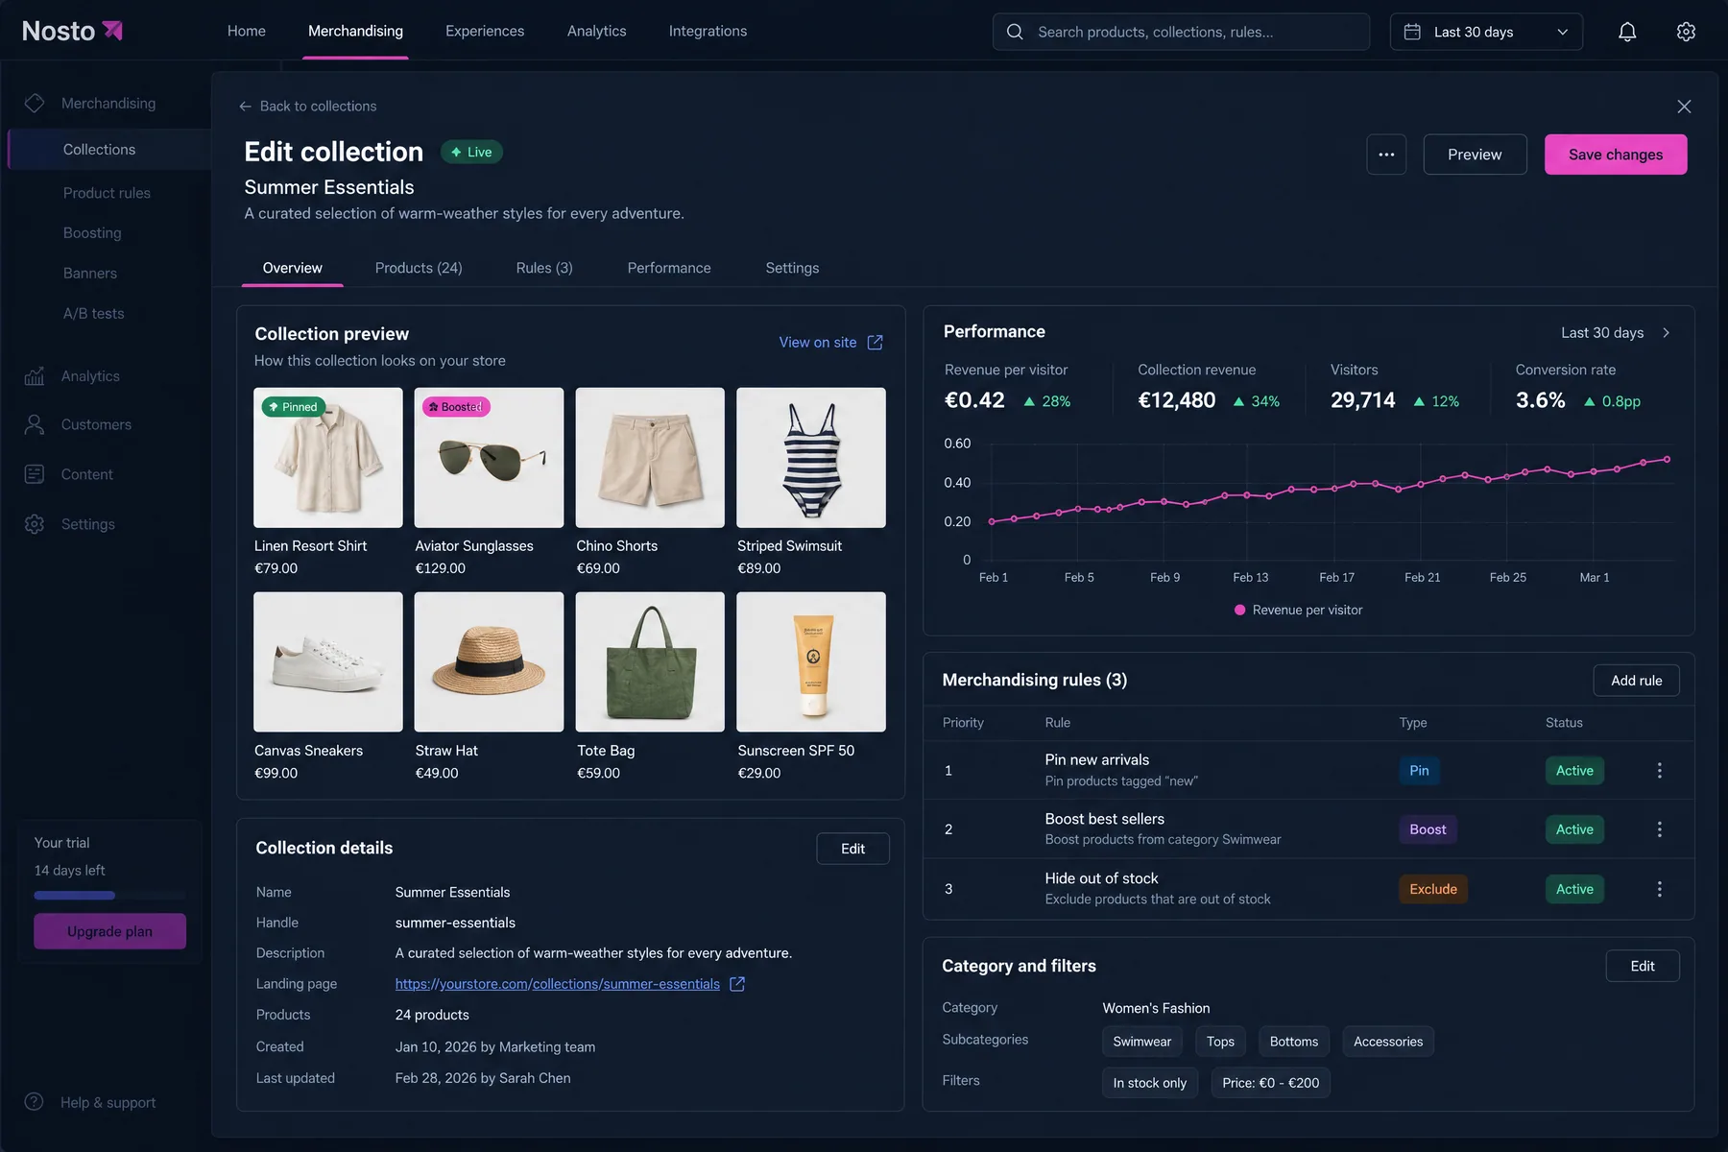Expand Performance card Last 30 days chevron
This screenshot has width=1728, height=1152.
[x=1667, y=333]
